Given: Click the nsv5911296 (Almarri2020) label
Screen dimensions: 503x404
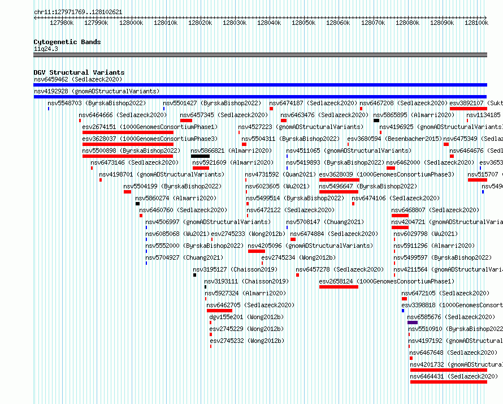Looking at the screenshot, I should [434, 246].
